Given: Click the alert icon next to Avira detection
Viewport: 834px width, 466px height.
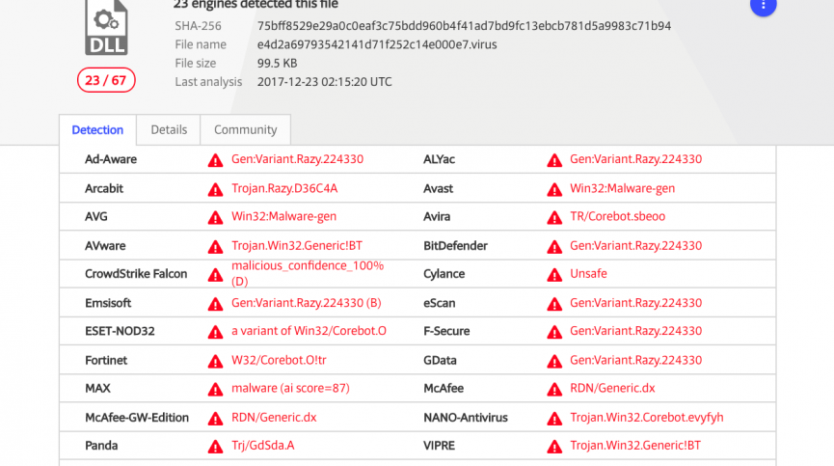Looking at the screenshot, I should point(554,217).
